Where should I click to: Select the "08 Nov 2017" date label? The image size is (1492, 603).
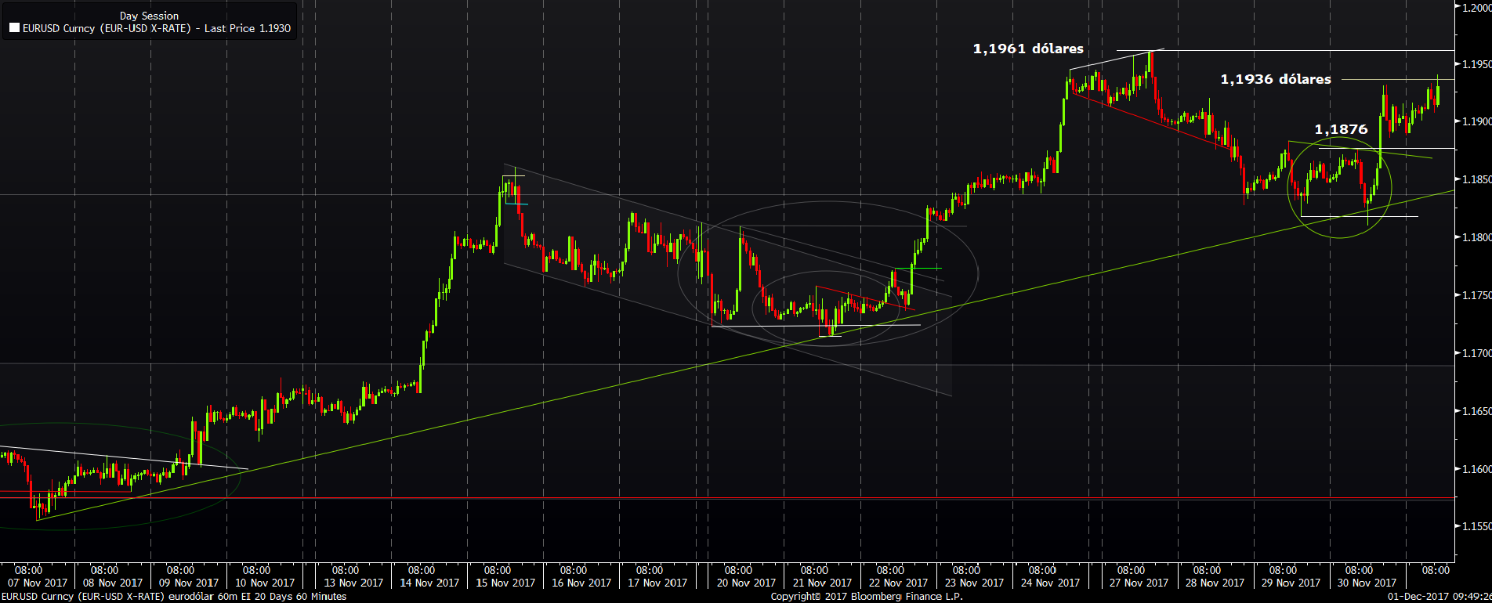pos(113,583)
